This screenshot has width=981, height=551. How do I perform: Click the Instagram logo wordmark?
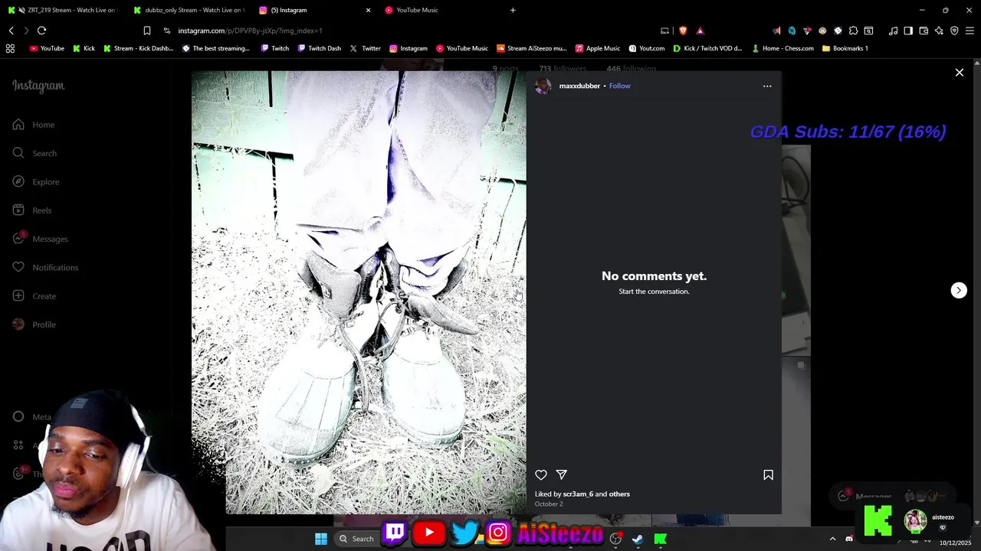(38, 86)
